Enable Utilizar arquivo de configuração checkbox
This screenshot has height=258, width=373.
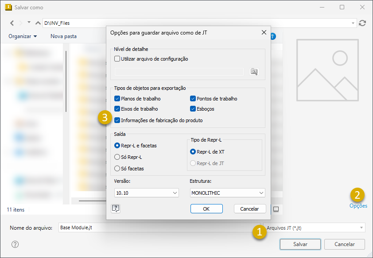117,59
